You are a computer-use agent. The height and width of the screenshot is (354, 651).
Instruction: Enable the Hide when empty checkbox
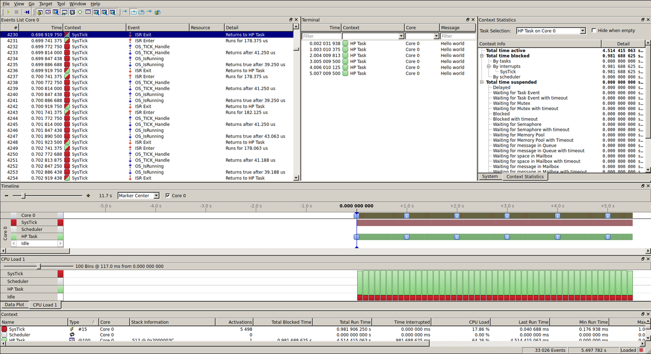[x=594, y=31]
